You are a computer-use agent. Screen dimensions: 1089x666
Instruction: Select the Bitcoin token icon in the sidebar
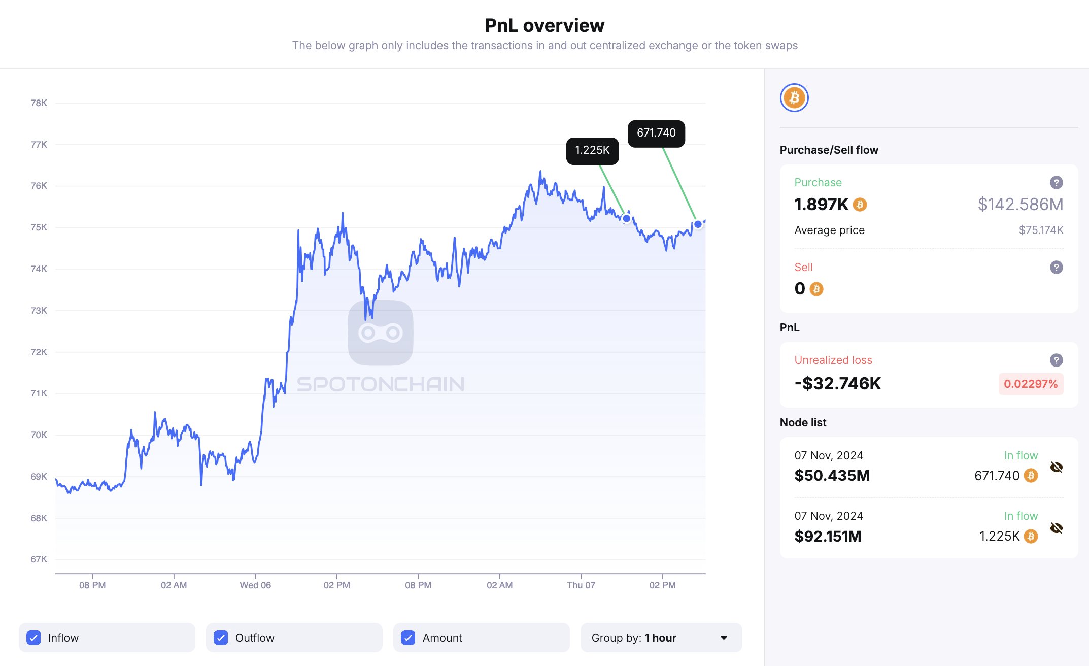click(x=794, y=97)
